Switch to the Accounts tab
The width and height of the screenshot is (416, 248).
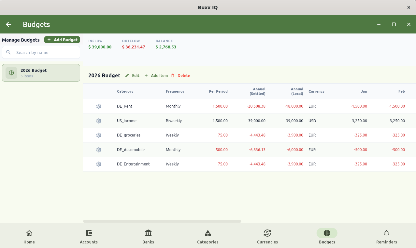89,237
